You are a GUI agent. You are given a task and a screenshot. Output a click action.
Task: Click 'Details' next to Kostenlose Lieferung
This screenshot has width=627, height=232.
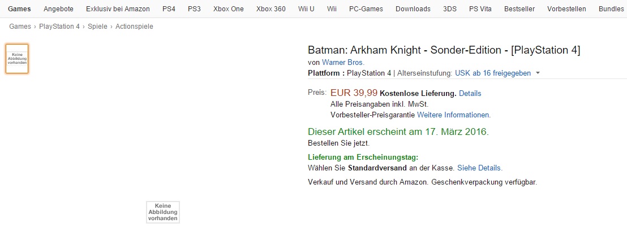click(470, 93)
